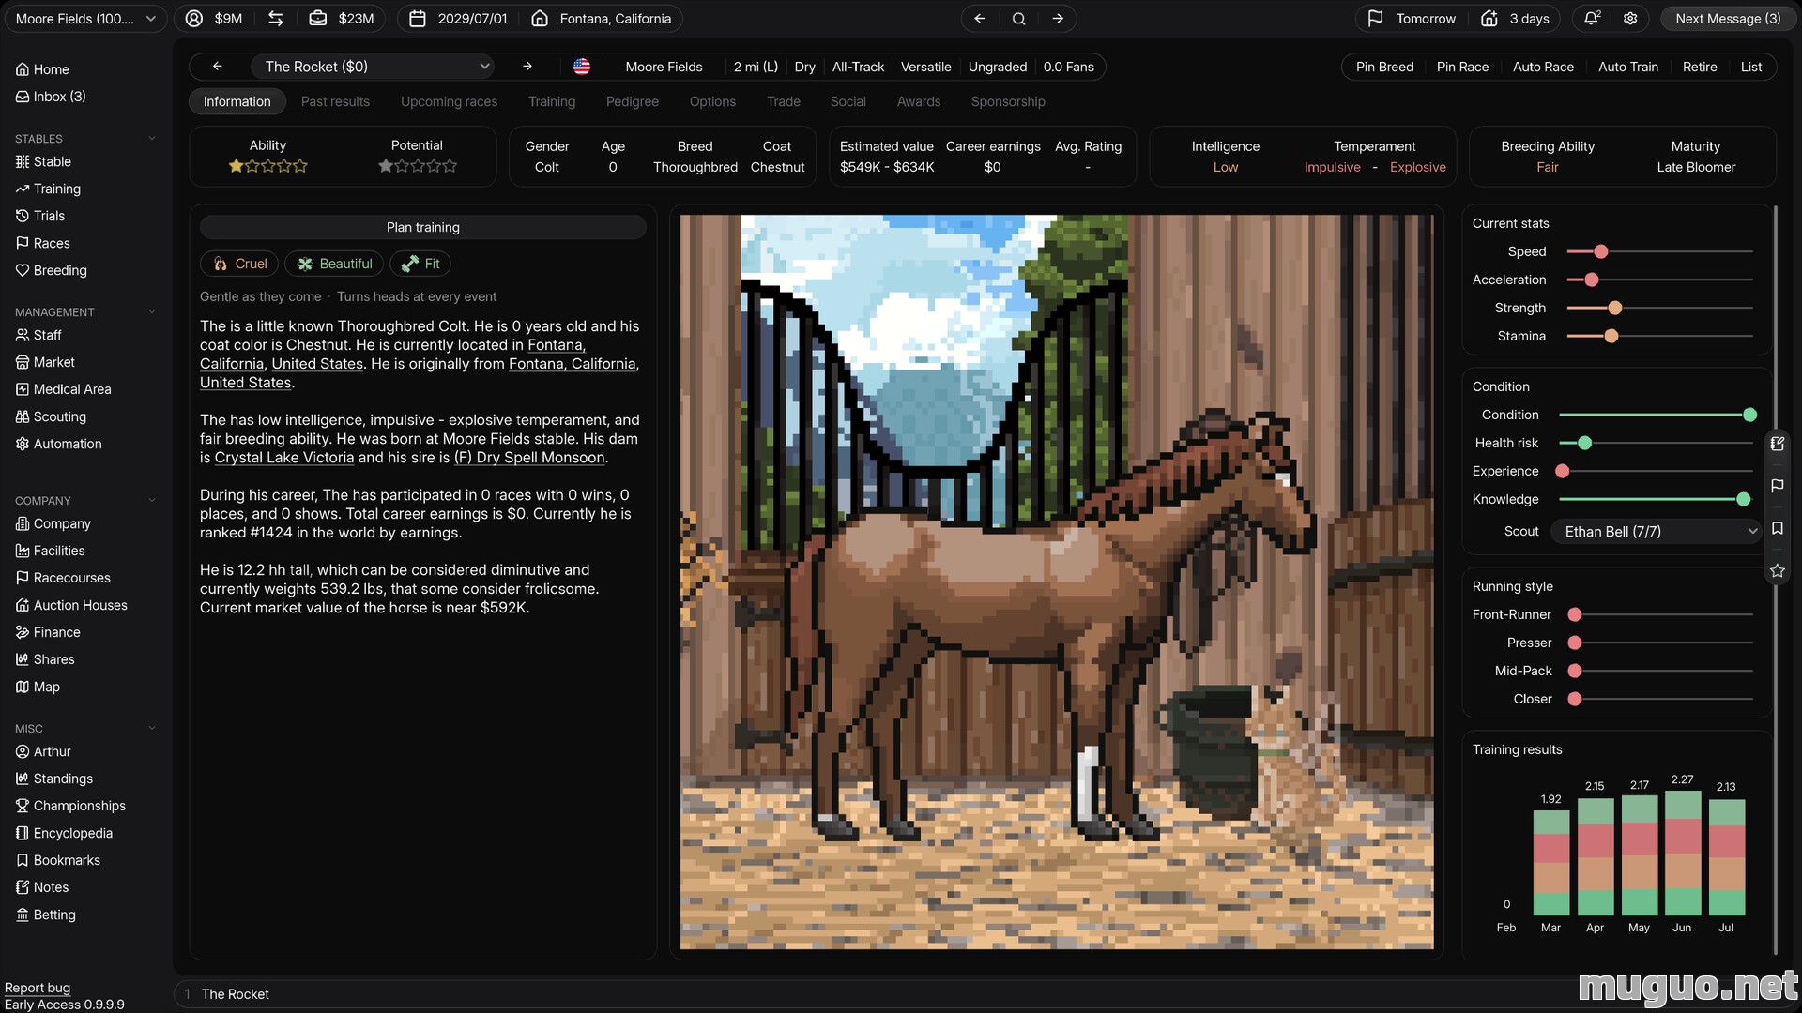Click the Plan training button
1802x1013 pixels.
tap(422, 227)
